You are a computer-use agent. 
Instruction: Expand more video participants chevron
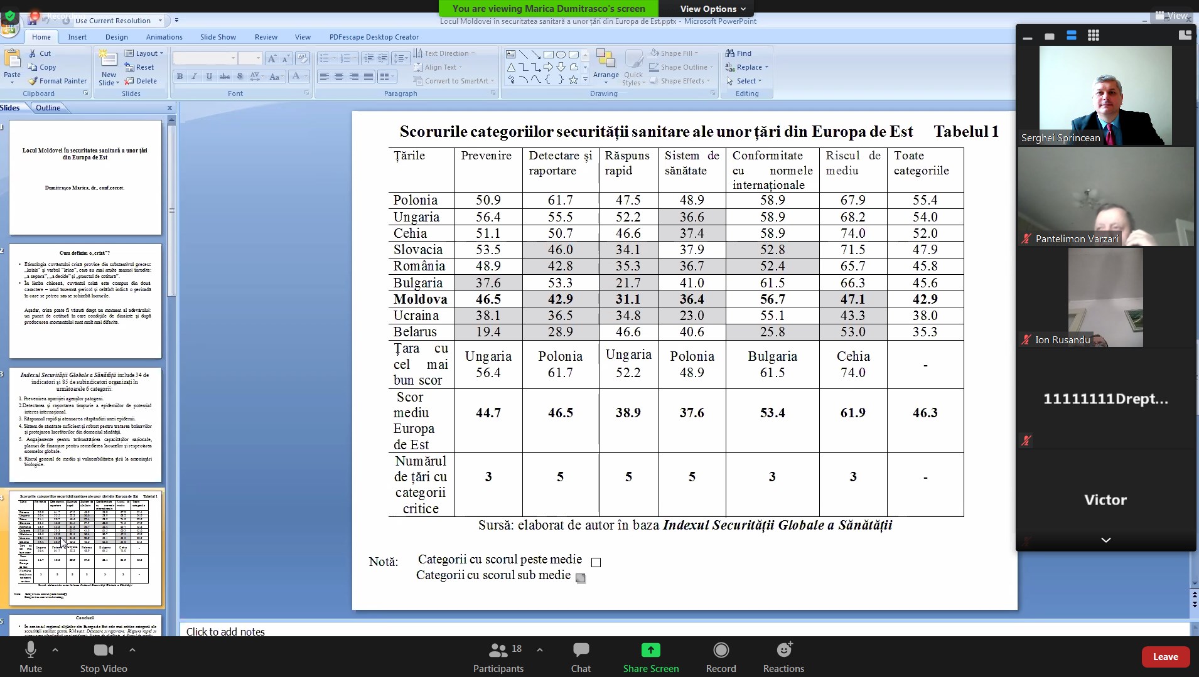(1106, 540)
